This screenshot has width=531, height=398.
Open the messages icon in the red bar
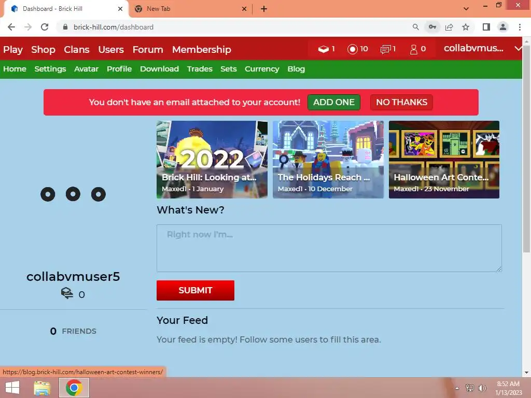[385, 49]
